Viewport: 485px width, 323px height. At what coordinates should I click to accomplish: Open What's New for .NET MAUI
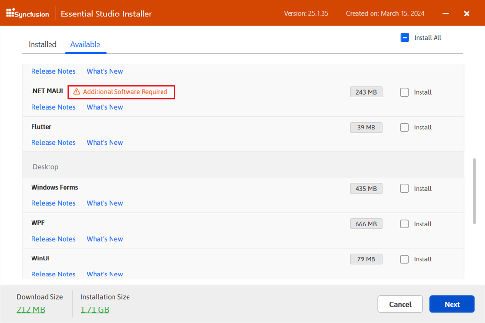105,107
